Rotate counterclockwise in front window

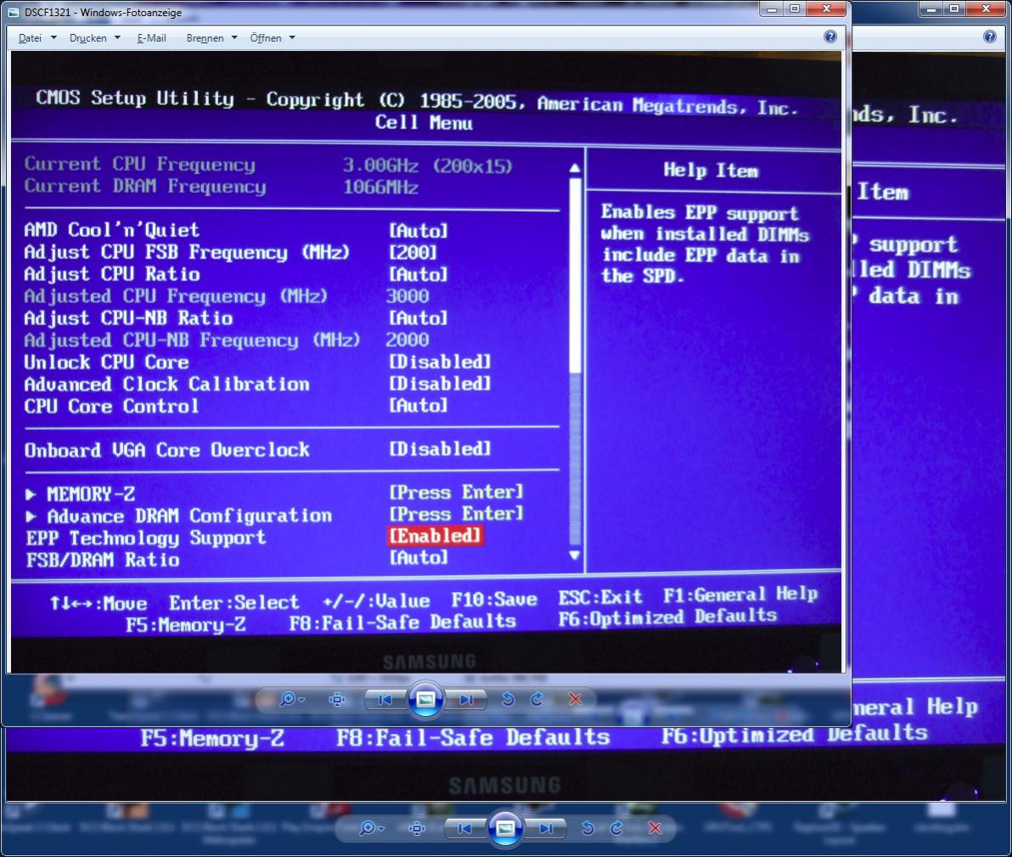pyautogui.click(x=508, y=699)
